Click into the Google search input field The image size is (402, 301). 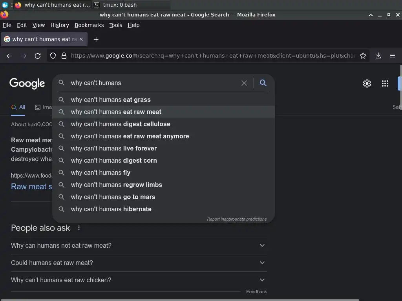(153, 83)
